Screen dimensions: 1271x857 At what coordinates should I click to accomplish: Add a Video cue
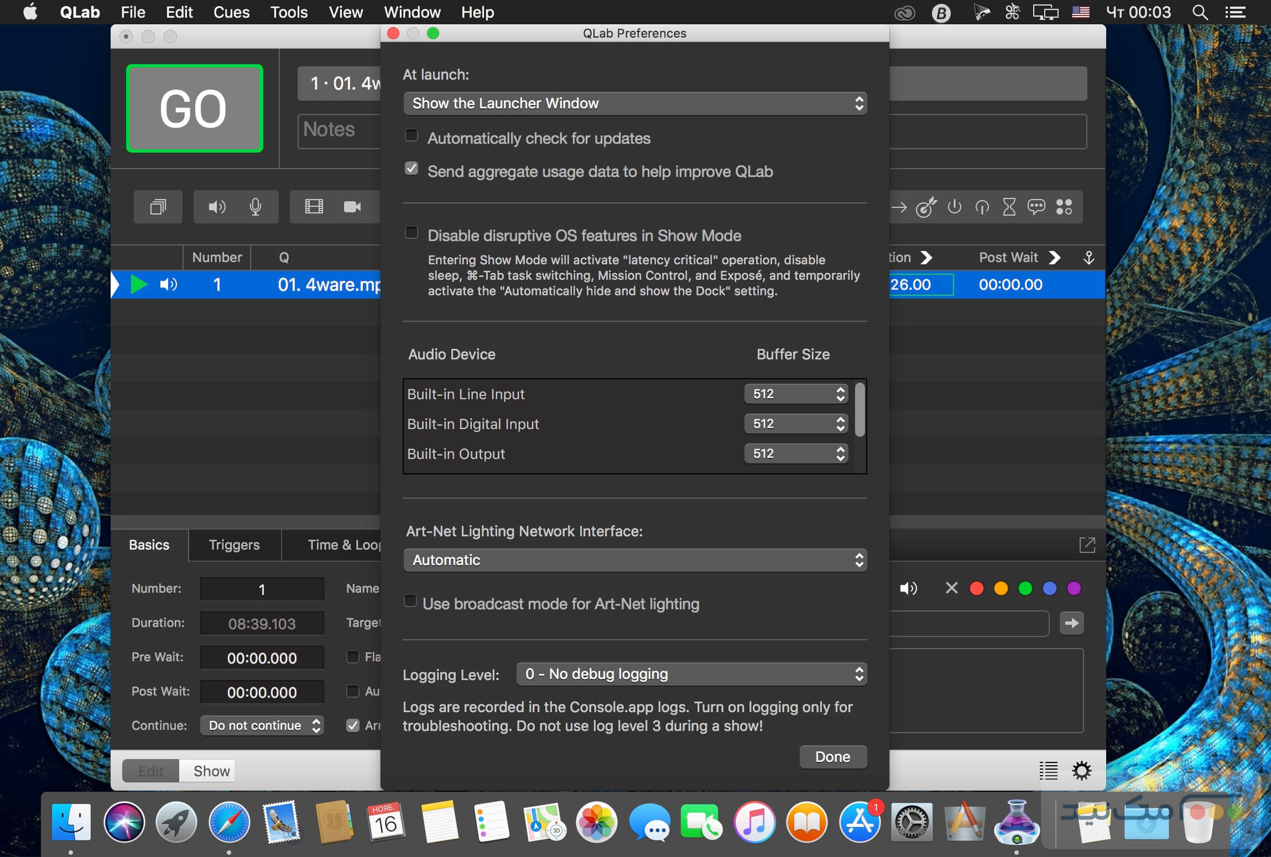pos(314,207)
